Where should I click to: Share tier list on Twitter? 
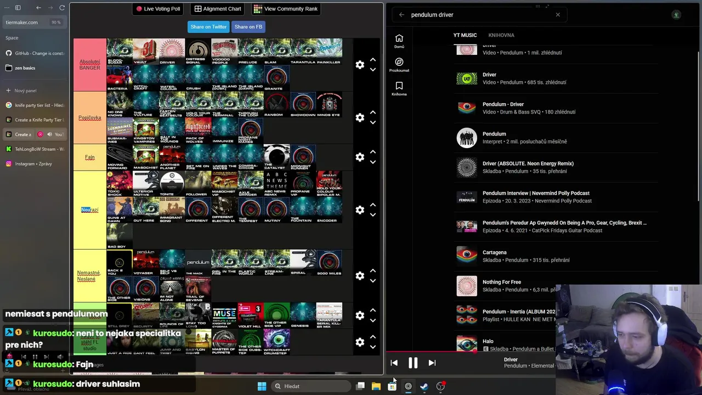point(208,27)
